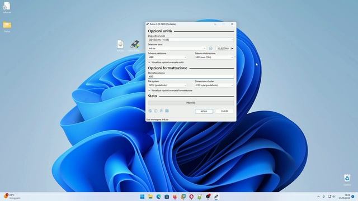Click the Etichetta volume text field
358x201 pixels.
point(191,76)
